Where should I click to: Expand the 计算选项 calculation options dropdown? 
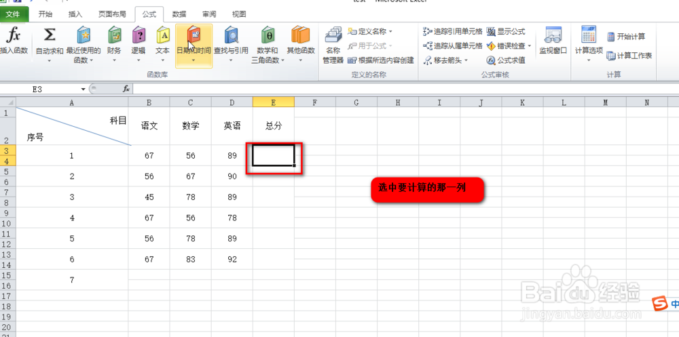589,60
